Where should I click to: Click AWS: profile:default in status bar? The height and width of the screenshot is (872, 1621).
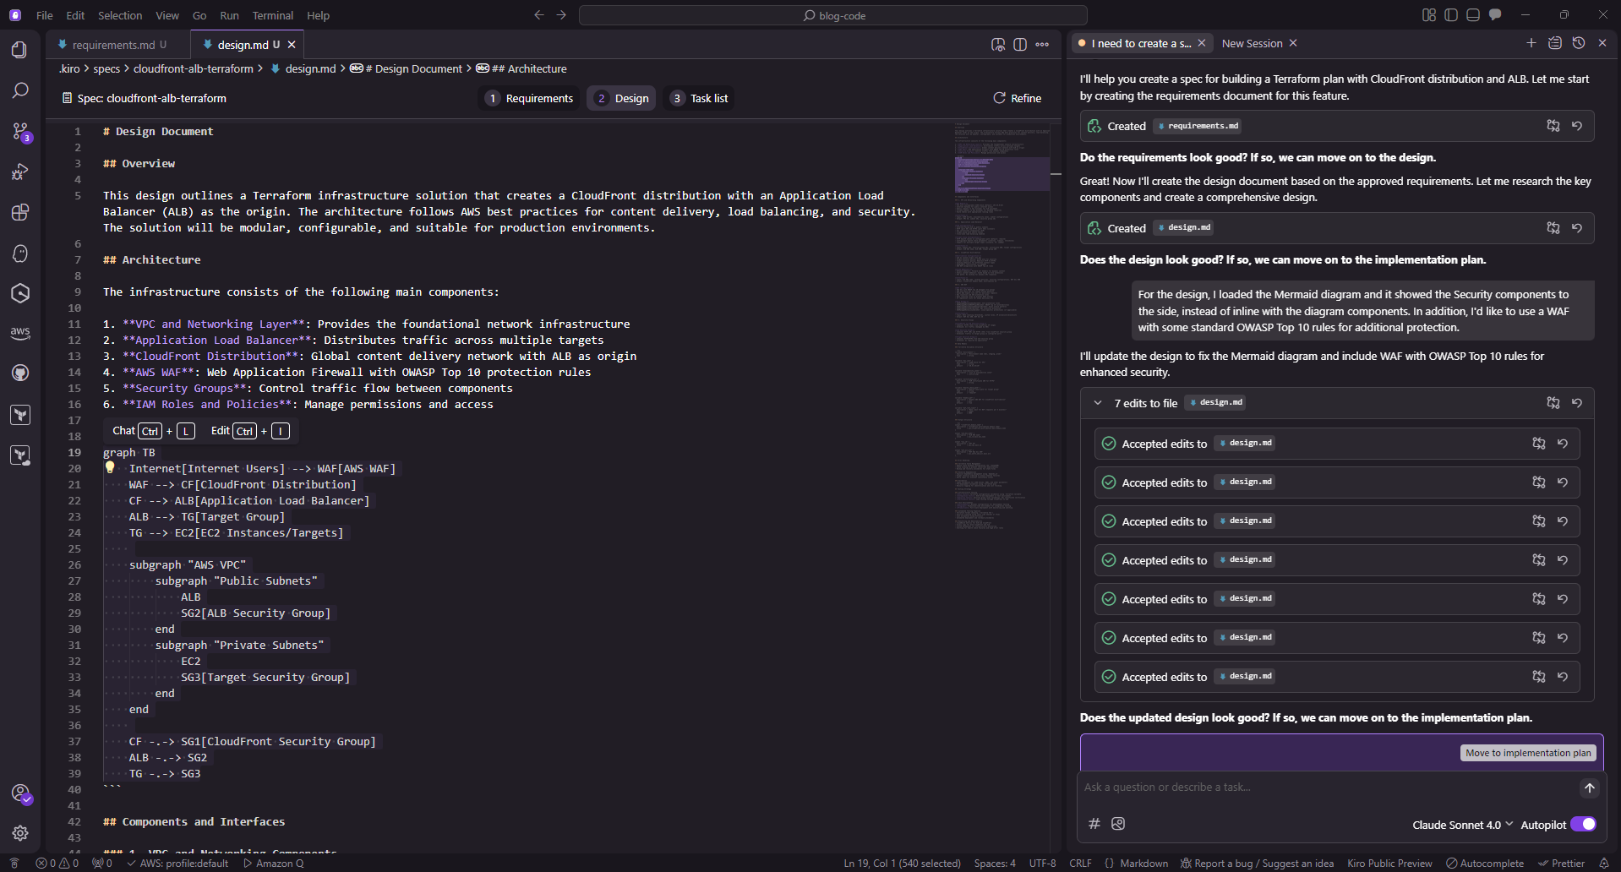177,864
